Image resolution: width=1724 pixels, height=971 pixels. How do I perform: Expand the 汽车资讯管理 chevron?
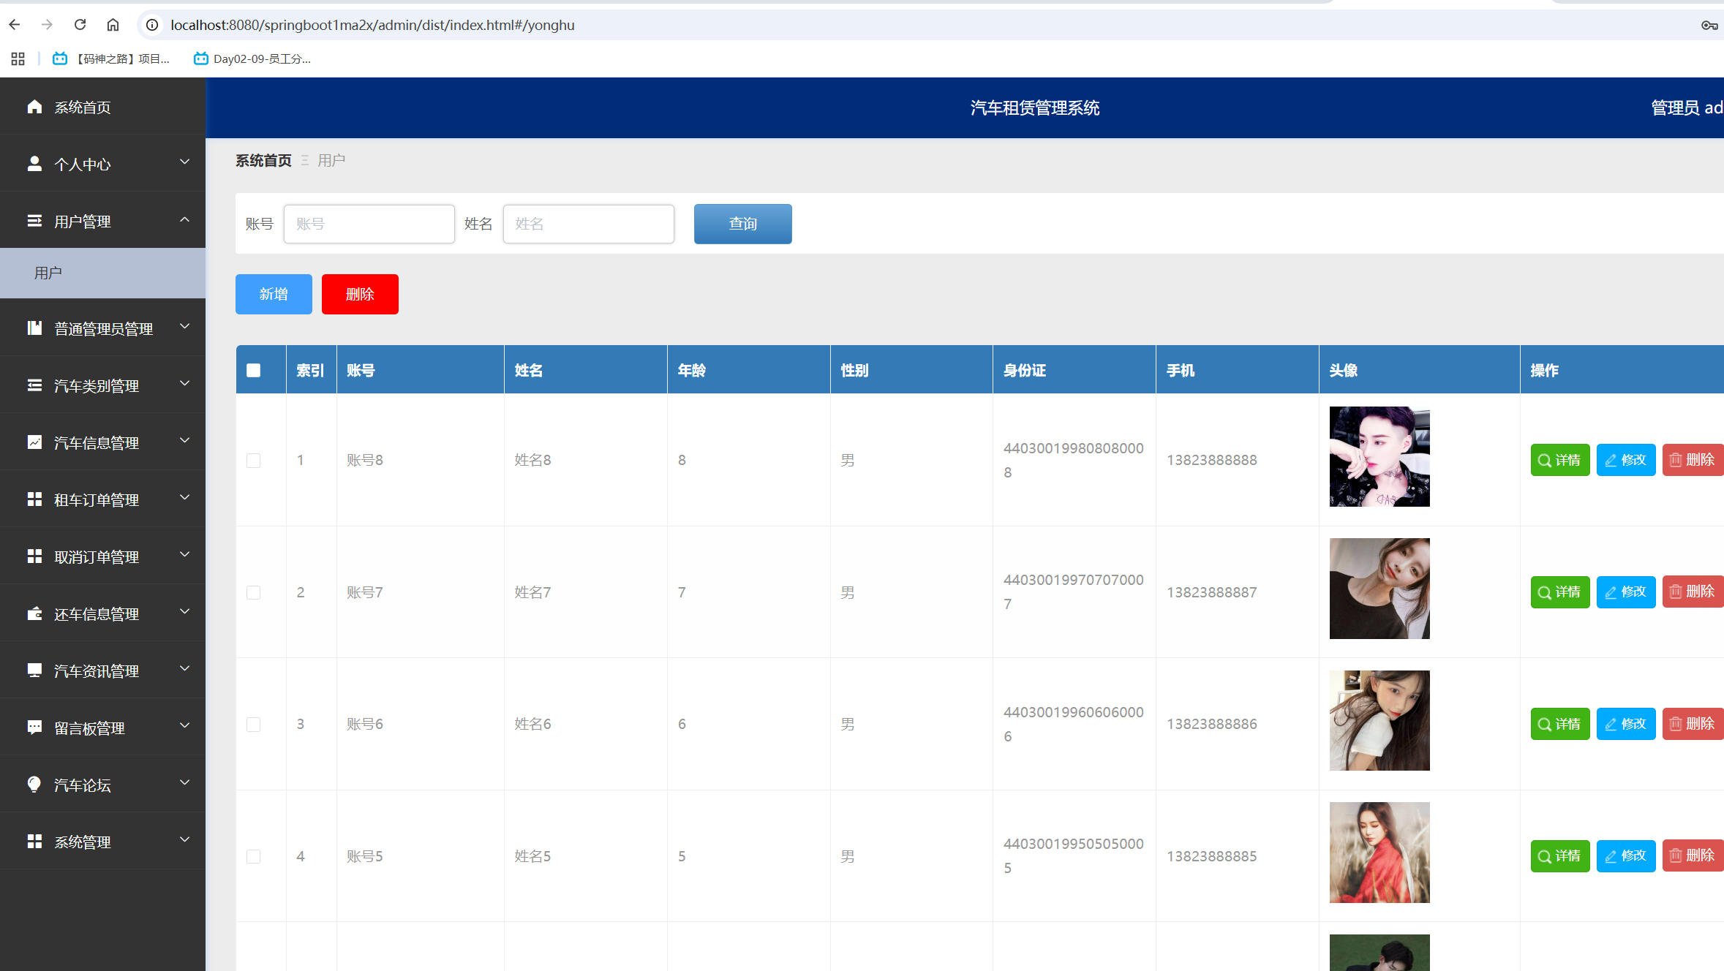185,668
